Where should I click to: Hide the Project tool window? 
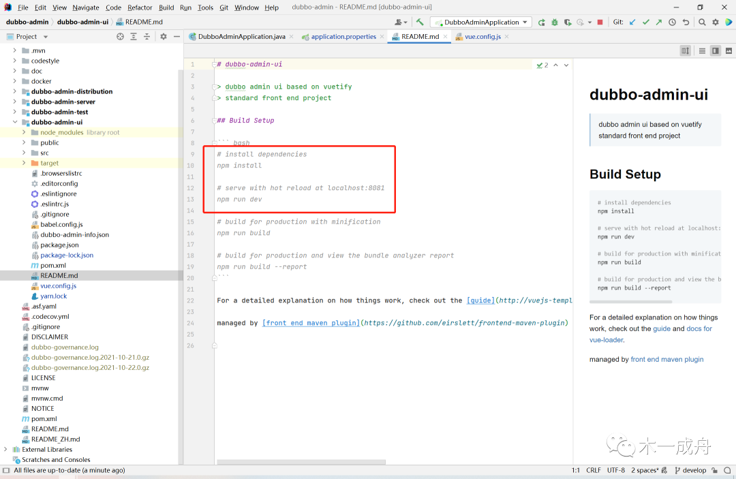[177, 37]
